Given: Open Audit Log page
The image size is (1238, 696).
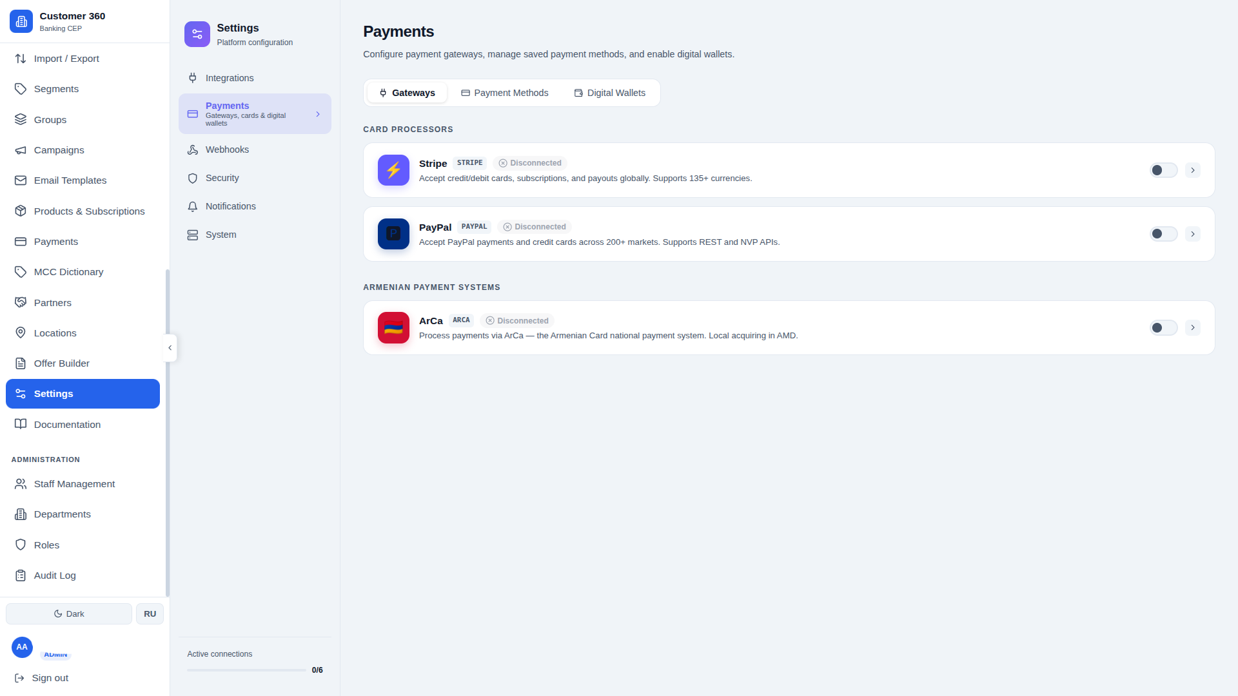Looking at the screenshot, I should [x=83, y=575].
